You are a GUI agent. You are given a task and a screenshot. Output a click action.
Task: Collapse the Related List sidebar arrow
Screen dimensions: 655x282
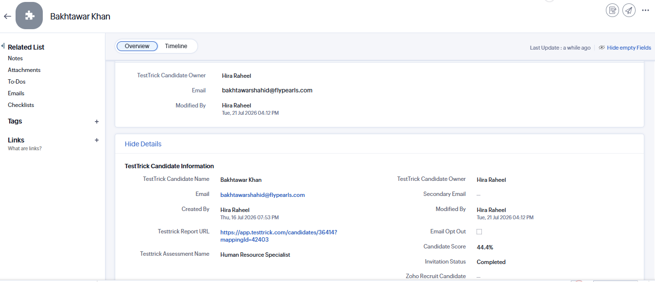point(3,46)
